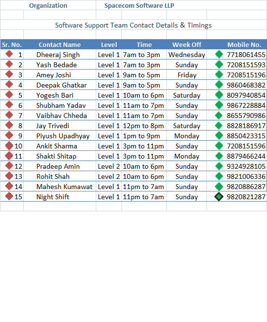Viewport: 267px width, 322px height.
Task: Select mobile number 9820886287 cell
Action: (246, 187)
